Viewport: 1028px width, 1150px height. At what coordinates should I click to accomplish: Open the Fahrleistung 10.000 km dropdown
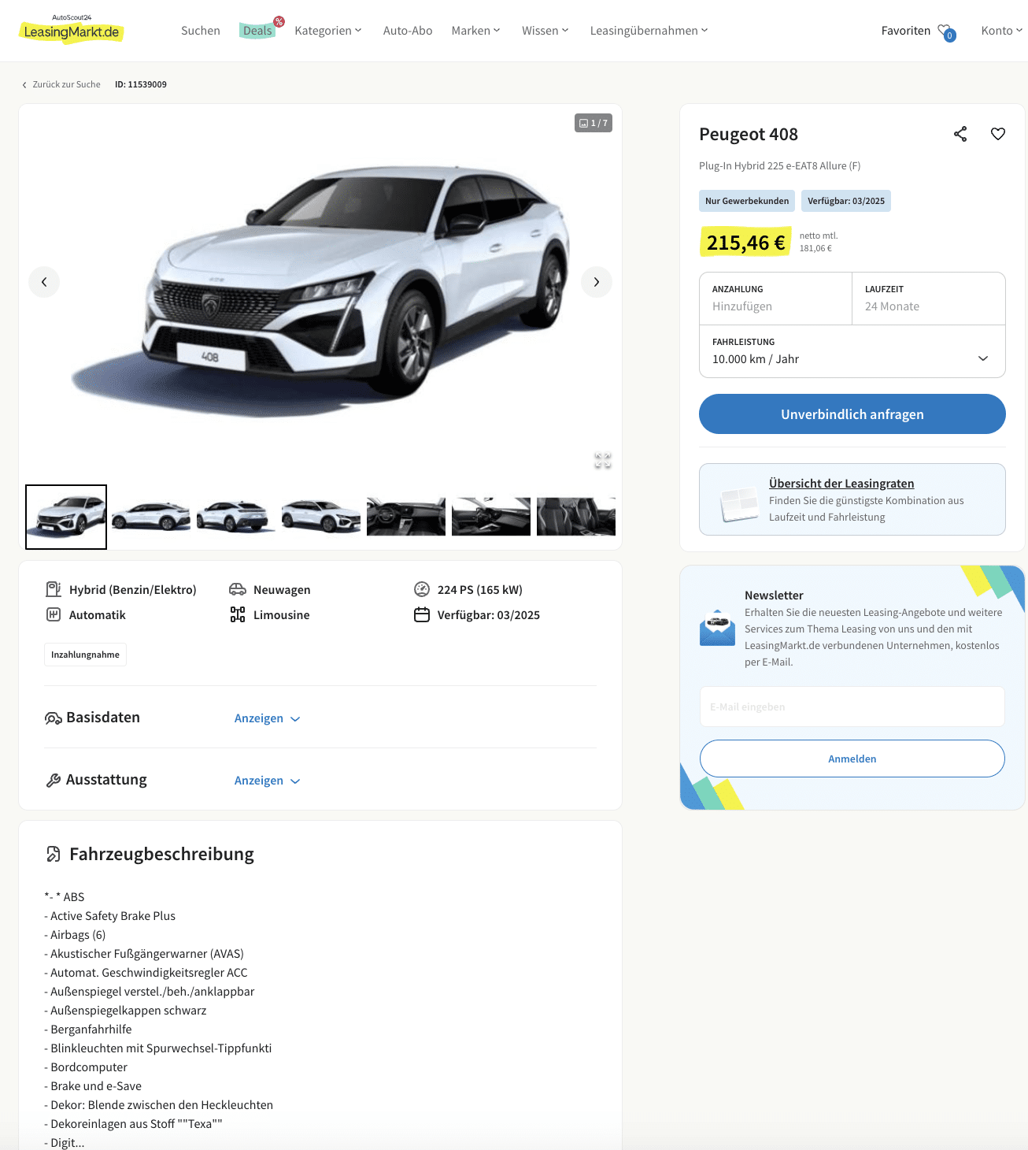pyautogui.click(x=852, y=351)
